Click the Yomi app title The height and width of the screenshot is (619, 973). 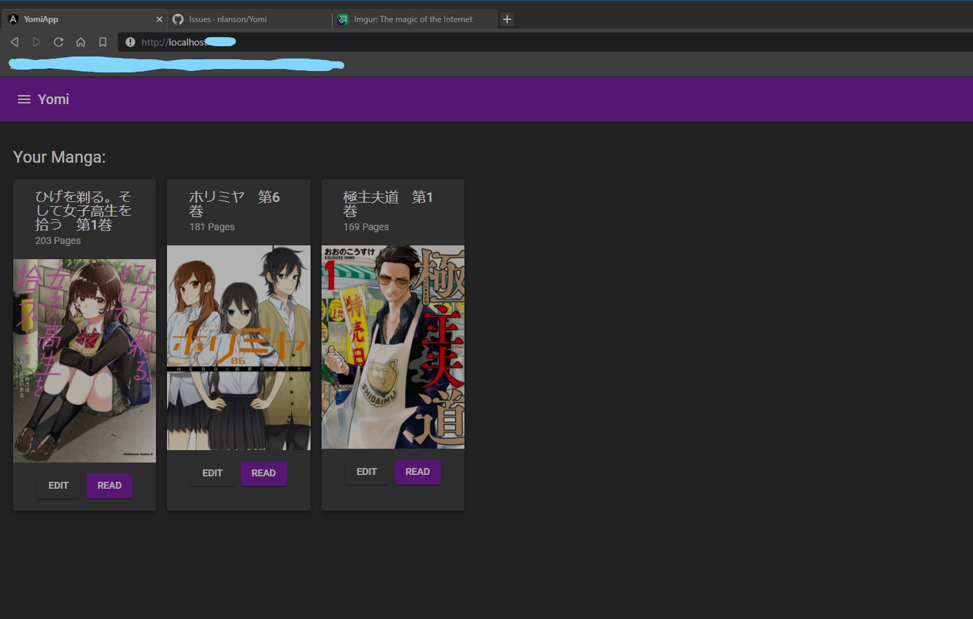click(x=54, y=99)
